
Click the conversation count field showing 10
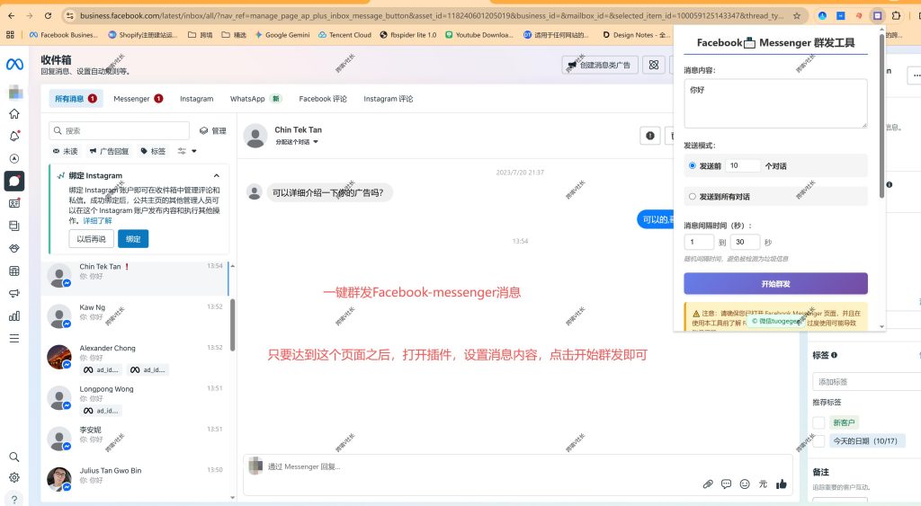coord(742,165)
